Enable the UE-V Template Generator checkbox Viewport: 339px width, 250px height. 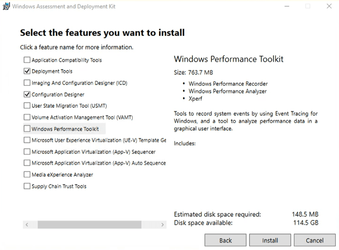tap(27, 140)
